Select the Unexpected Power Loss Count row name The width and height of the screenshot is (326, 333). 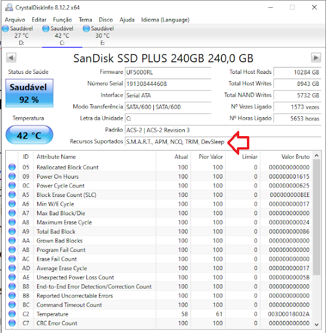(75, 277)
